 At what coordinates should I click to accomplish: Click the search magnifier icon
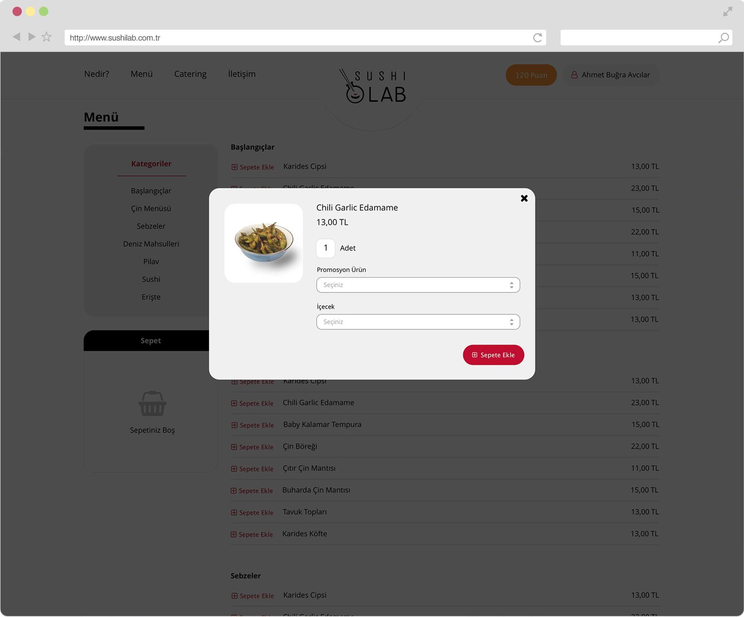pyautogui.click(x=724, y=38)
